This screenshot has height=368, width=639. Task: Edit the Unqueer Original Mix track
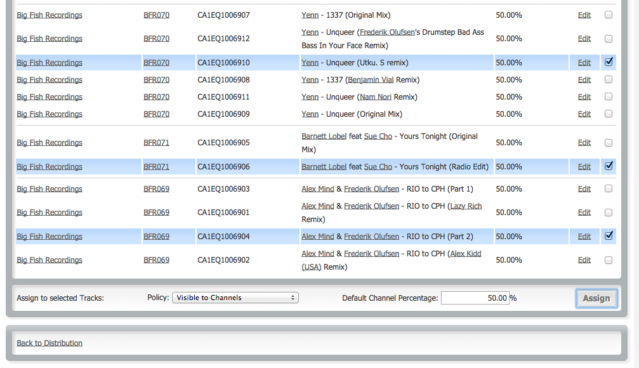pyautogui.click(x=584, y=114)
